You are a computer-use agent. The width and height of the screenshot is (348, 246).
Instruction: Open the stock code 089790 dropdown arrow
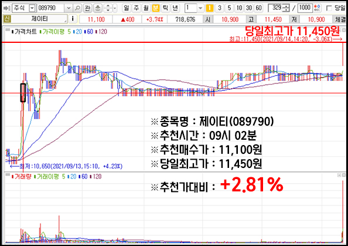[69, 8]
